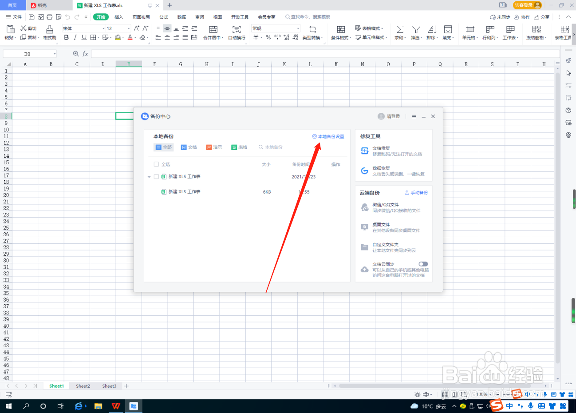Click the Print icon in quick toolbar

(x=50, y=17)
